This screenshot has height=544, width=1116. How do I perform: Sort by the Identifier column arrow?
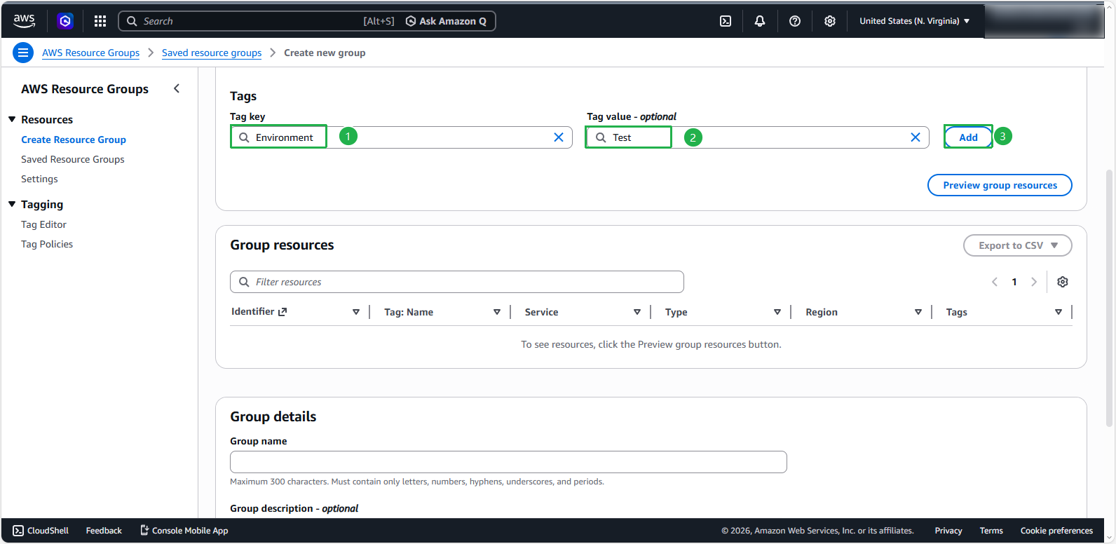click(356, 312)
